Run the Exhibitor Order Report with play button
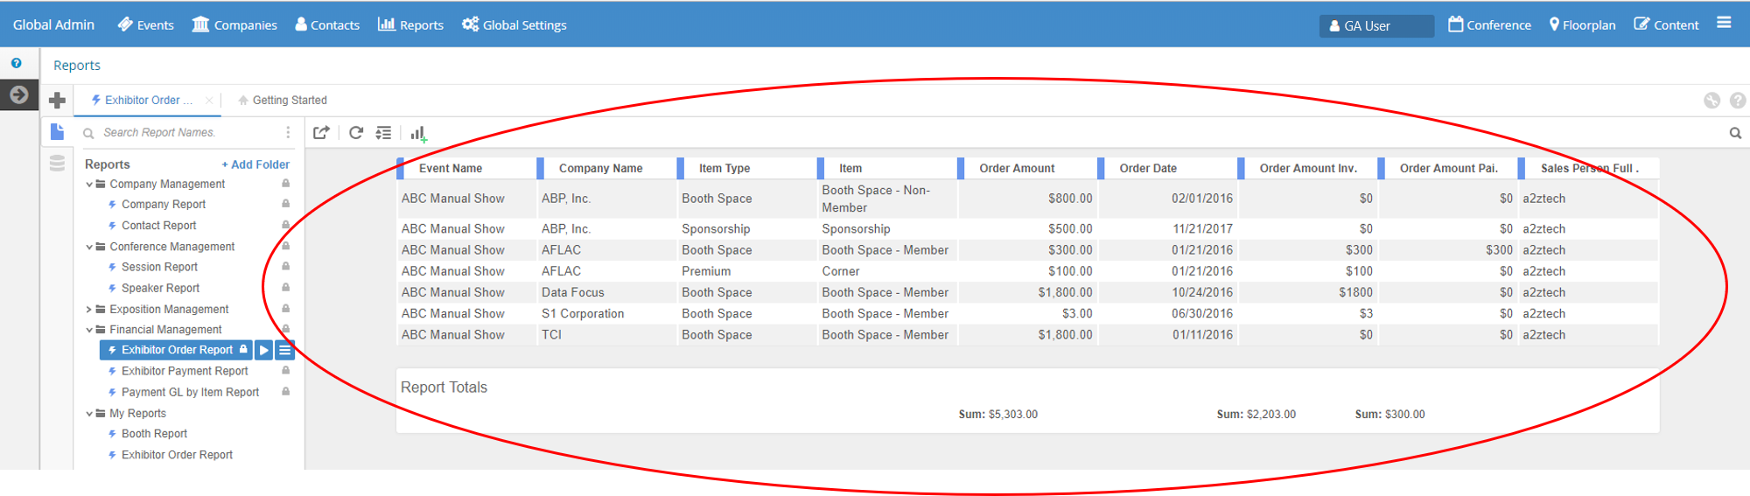This screenshot has height=496, width=1750. (x=263, y=350)
